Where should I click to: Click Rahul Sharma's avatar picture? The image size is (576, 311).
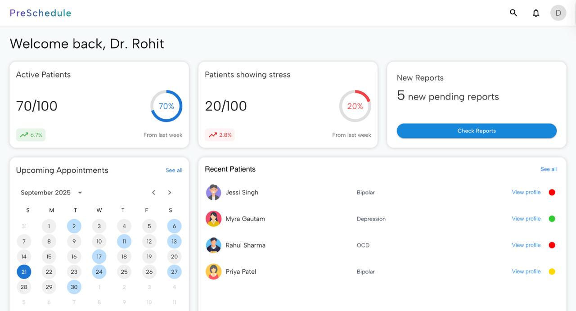pos(213,245)
